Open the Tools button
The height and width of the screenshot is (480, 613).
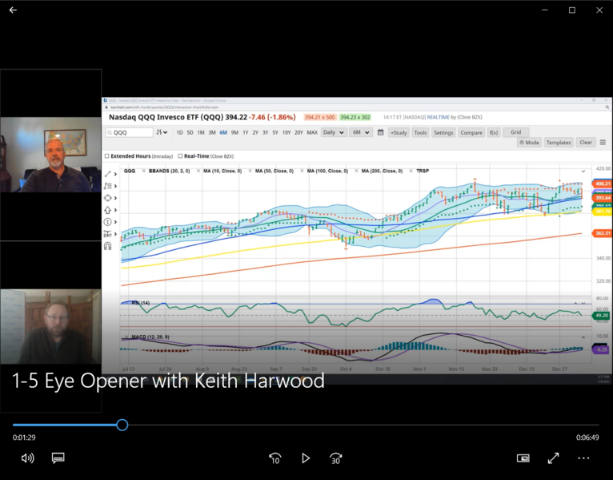coord(420,133)
